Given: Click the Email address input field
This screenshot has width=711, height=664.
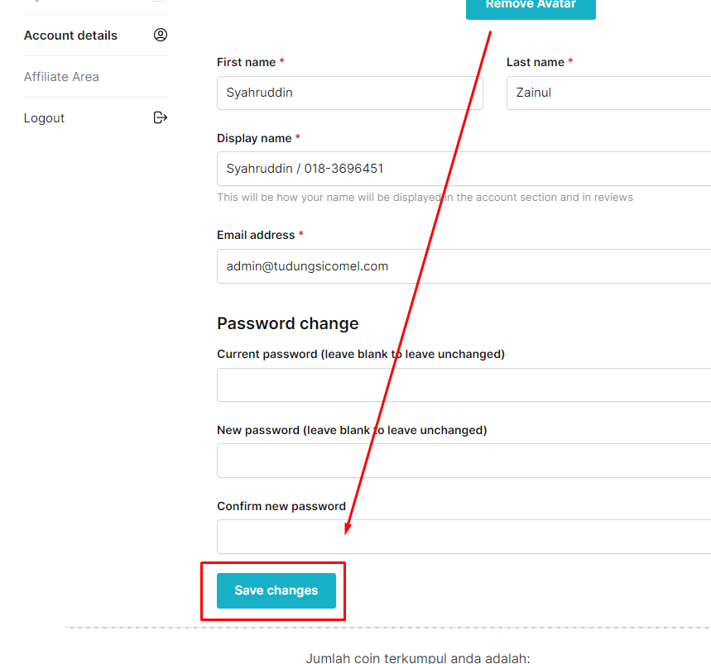Looking at the screenshot, I should [464, 266].
